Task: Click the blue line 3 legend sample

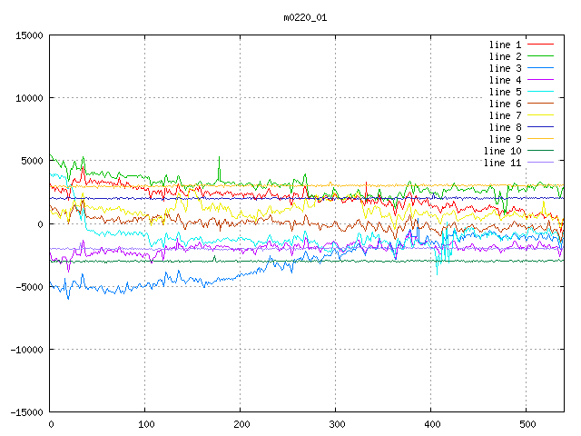Action: (540, 68)
